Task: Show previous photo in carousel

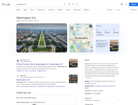Action: 60,49
